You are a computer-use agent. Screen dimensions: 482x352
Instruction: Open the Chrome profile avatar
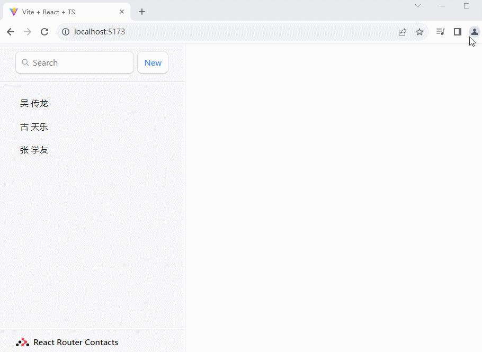coord(474,32)
